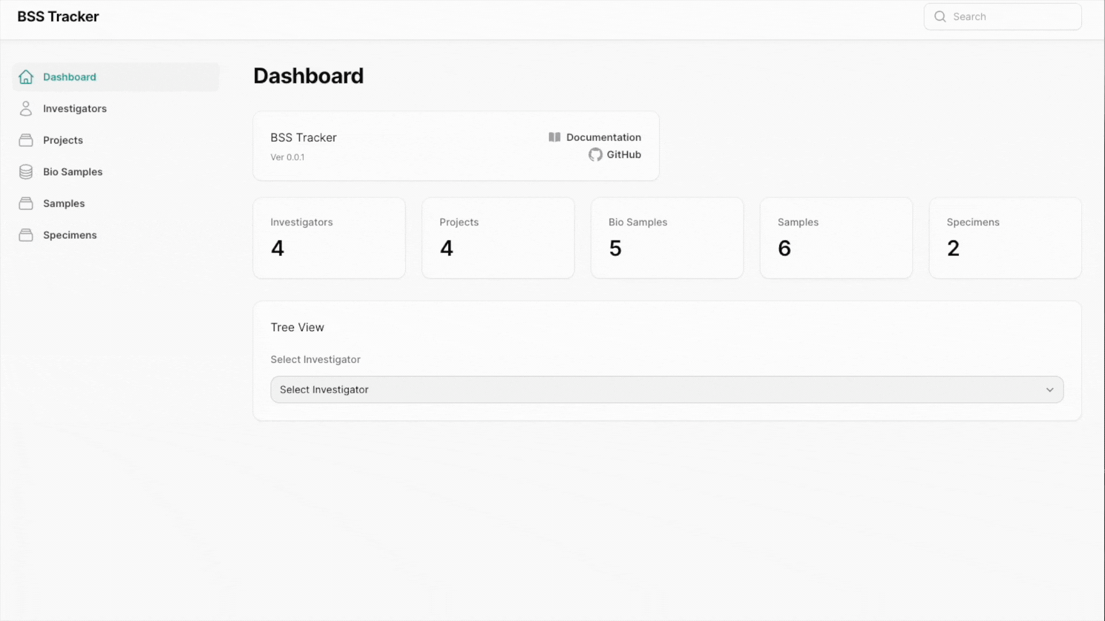This screenshot has height=621, width=1105.
Task: Click the Specimens icon in sidebar
Action: click(x=26, y=234)
